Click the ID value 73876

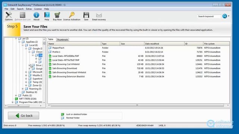click(x=199, y=48)
